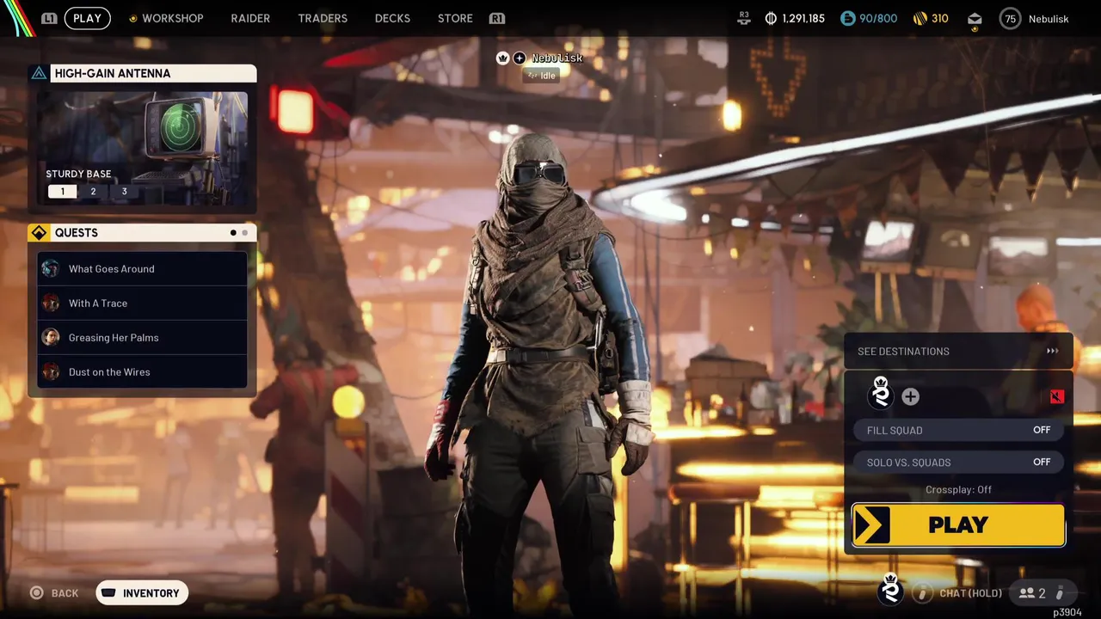The height and width of the screenshot is (619, 1101).
Task: Click the R1 next-tab bumper icon
Action: pos(496,18)
